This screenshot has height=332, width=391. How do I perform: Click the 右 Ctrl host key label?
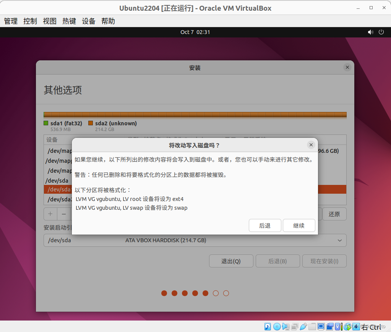tap(371, 327)
